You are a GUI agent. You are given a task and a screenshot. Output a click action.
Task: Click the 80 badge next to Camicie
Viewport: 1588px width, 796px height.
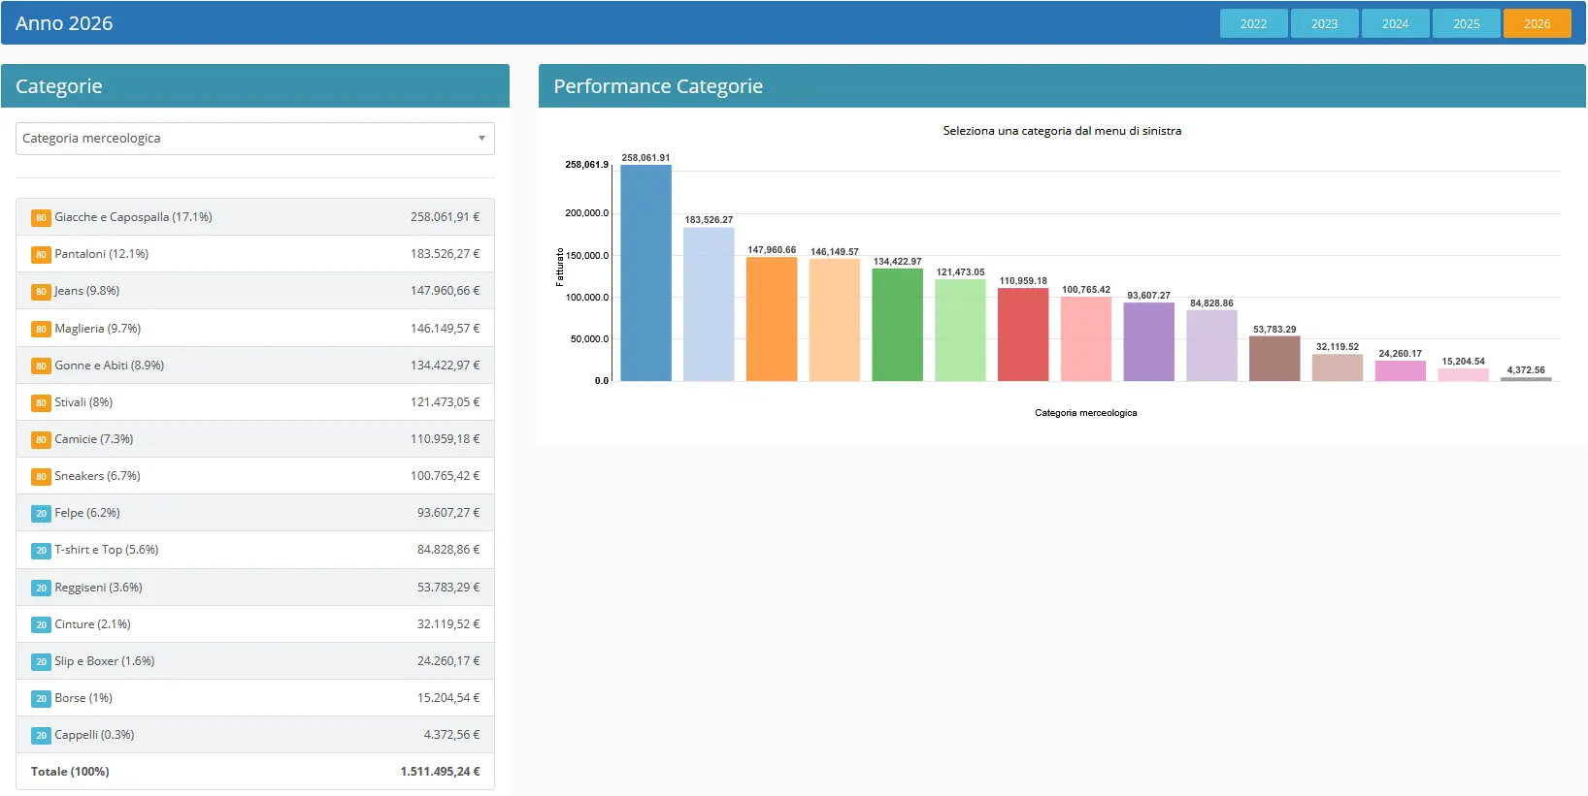(41, 440)
